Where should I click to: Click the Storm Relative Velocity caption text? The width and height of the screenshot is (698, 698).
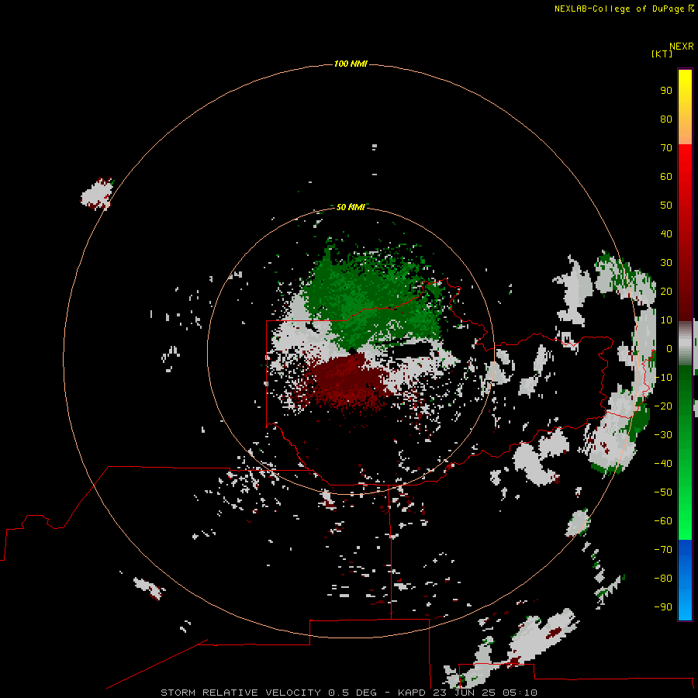(348, 693)
